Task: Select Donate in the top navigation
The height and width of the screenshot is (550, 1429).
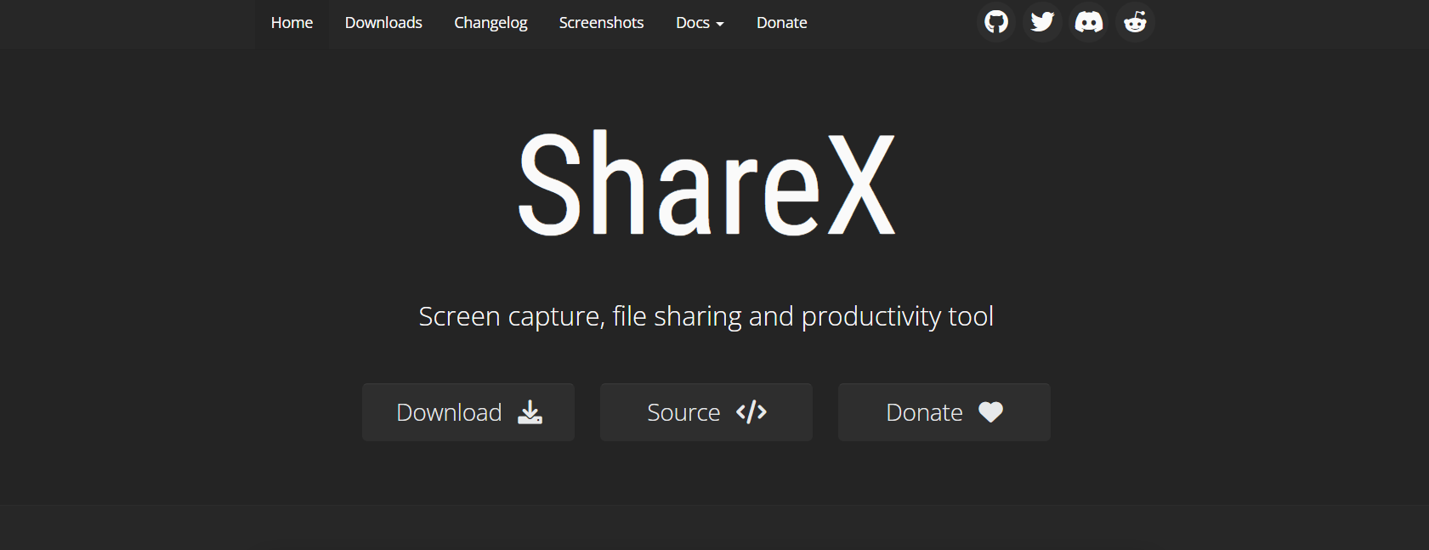Action: tap(782, 23)
